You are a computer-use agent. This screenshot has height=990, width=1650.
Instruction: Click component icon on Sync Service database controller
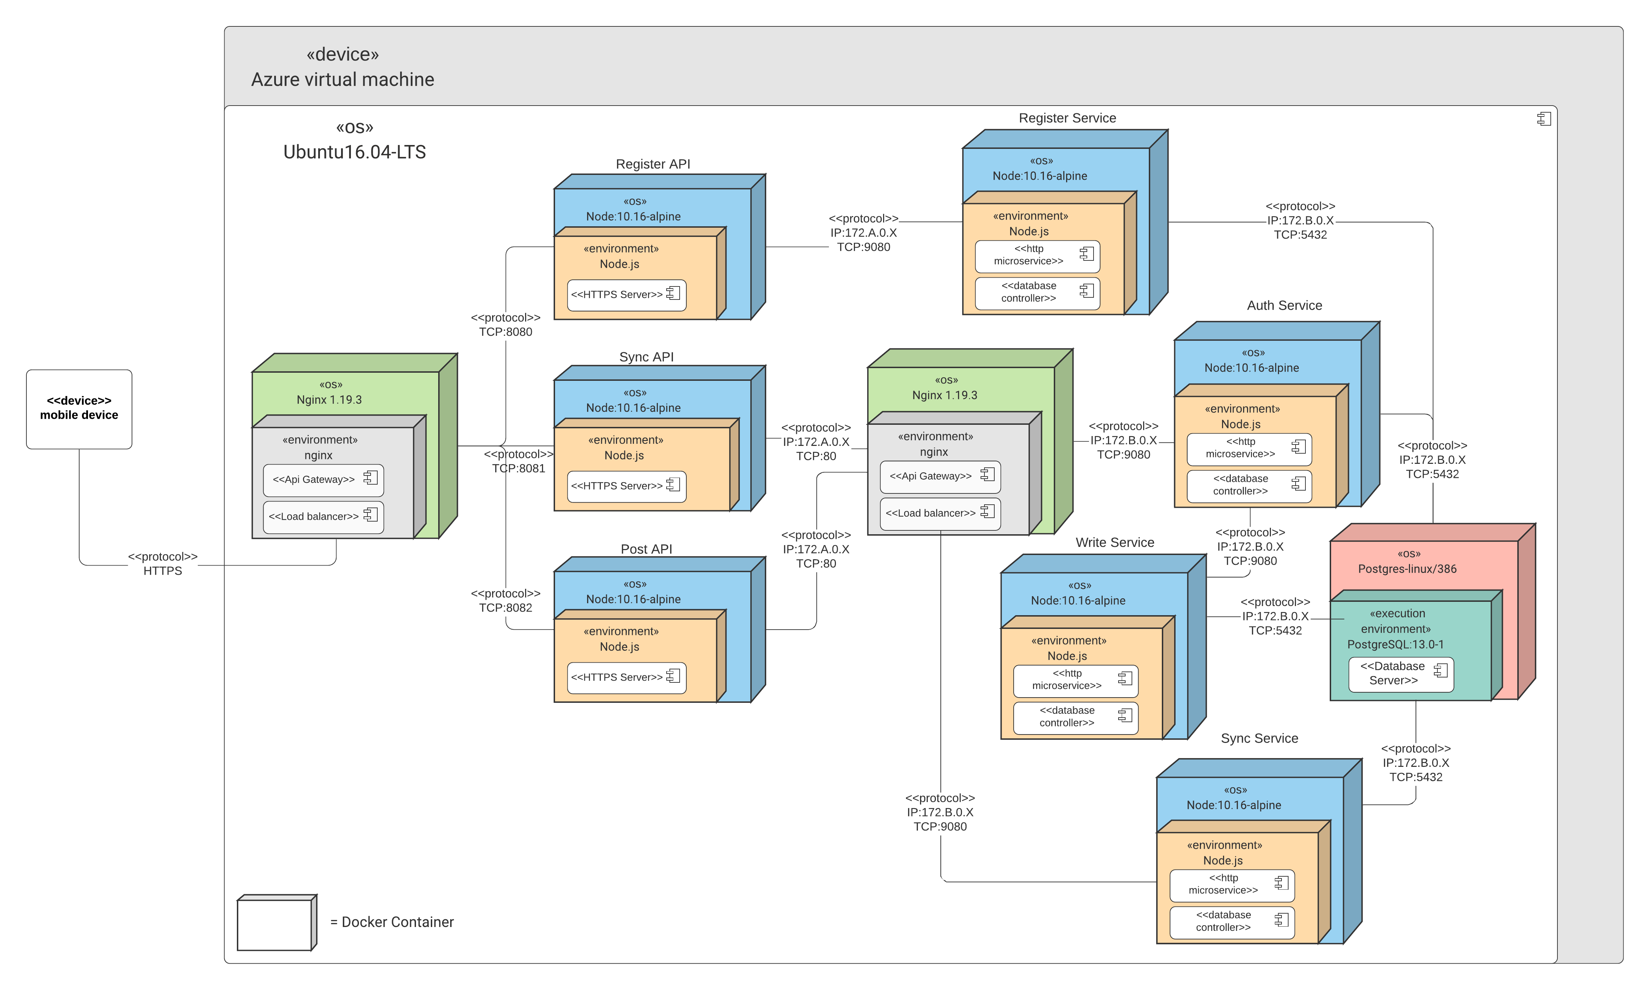[1281, 920]
